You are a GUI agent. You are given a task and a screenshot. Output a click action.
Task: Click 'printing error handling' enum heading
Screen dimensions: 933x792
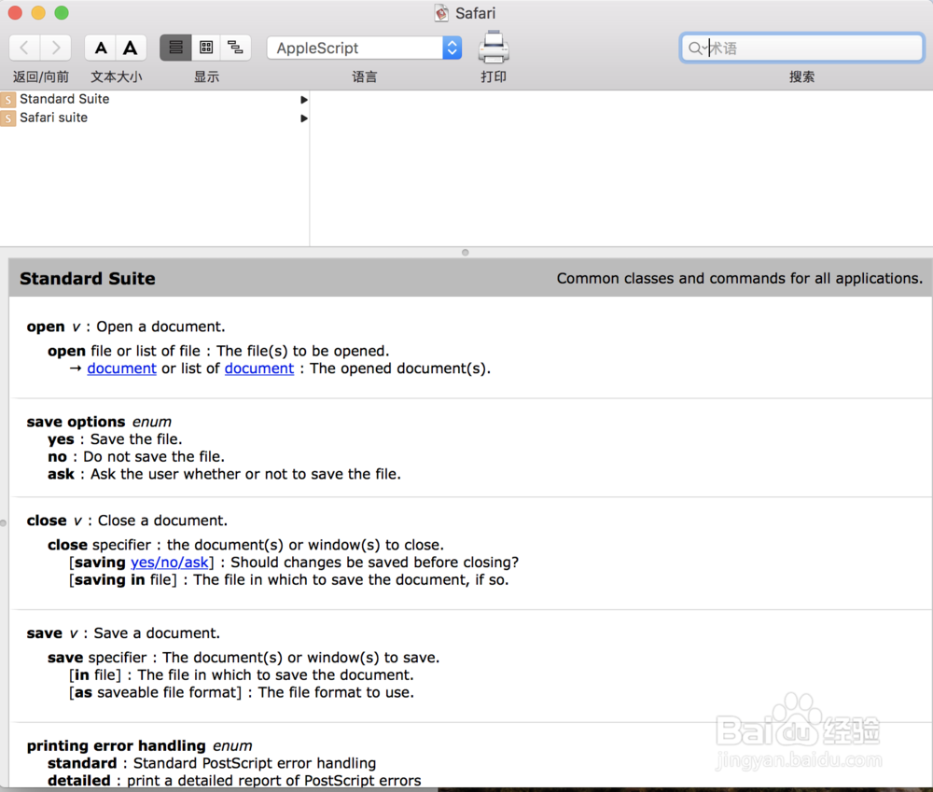tap(139, 745)
